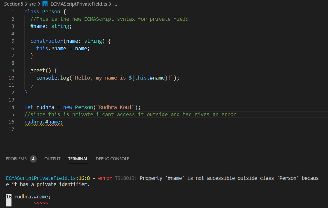Select the DEBUG CONSOLE tab
This screenshot has height=208, width=328.
pyautogui.click(x=112, y=159)
